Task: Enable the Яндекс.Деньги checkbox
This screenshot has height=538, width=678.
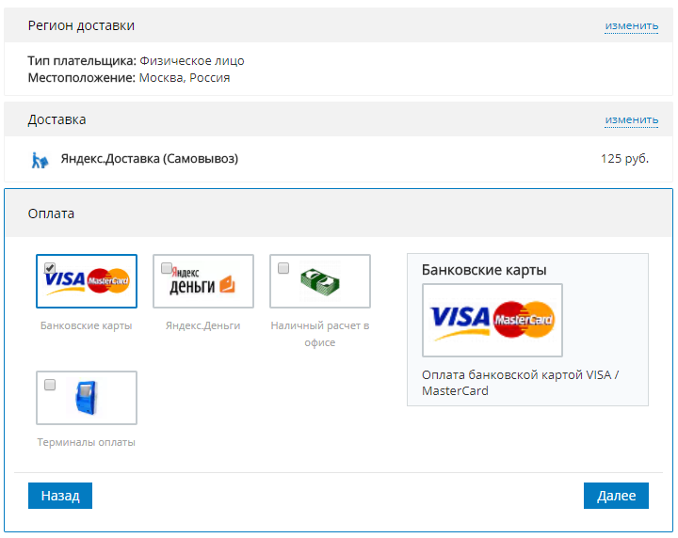Action: pos(167,268)
